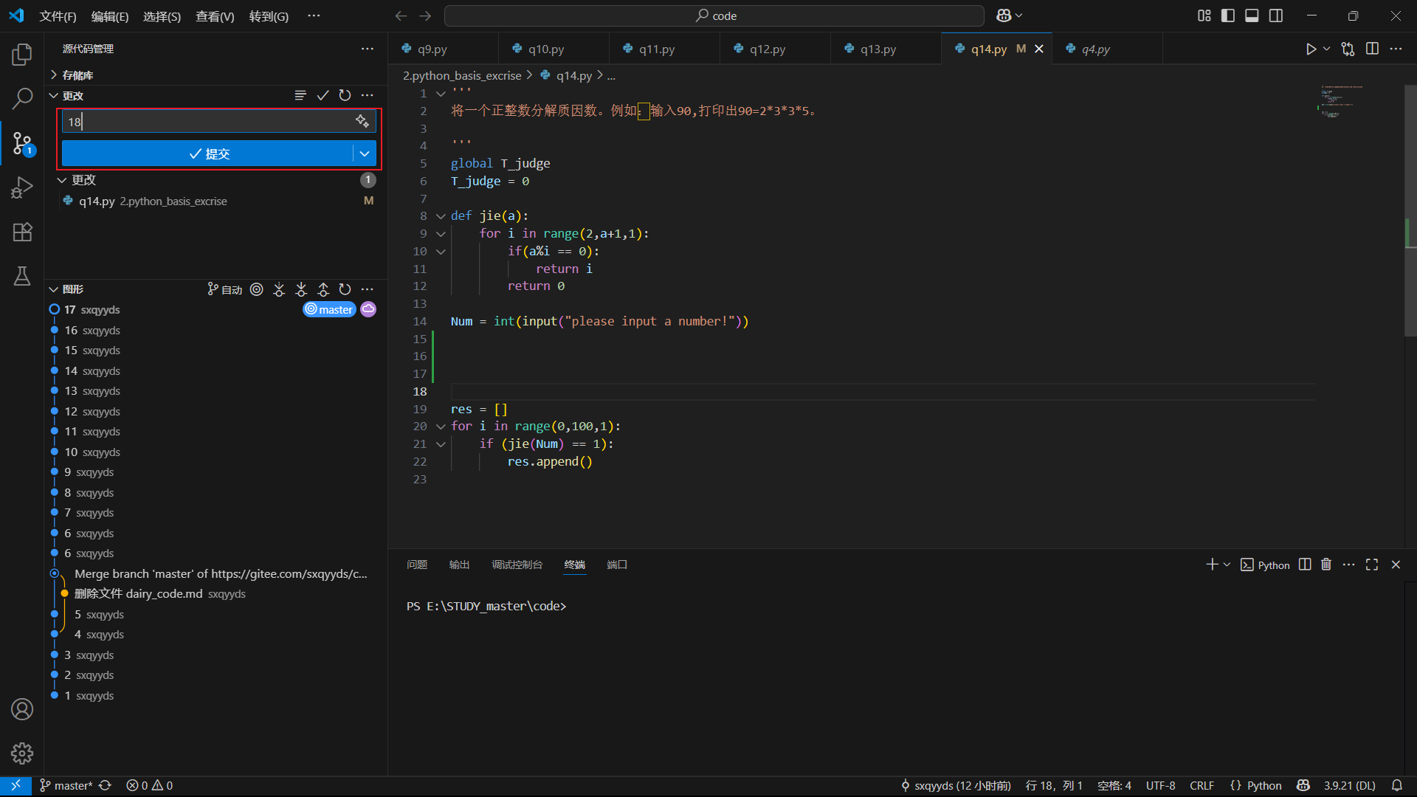This screenshot has height=797, width=1417.
Task: Open the 查看(V) menu
Action: (215, 16)
